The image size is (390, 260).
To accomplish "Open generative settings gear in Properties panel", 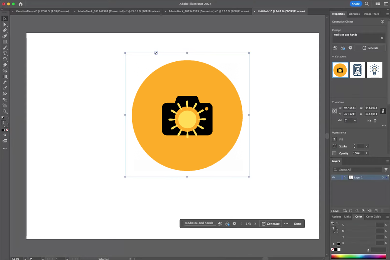I will pos(350,48).
